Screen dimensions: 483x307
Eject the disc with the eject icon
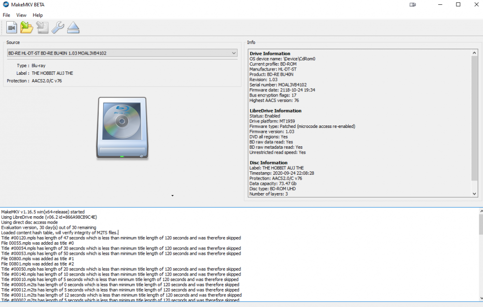point(73,28)
